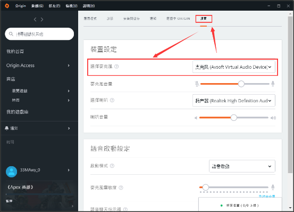Screen dimensions: 294x212
Task: Open help tooltip next to microphone selection
Action: coord(116,67)
